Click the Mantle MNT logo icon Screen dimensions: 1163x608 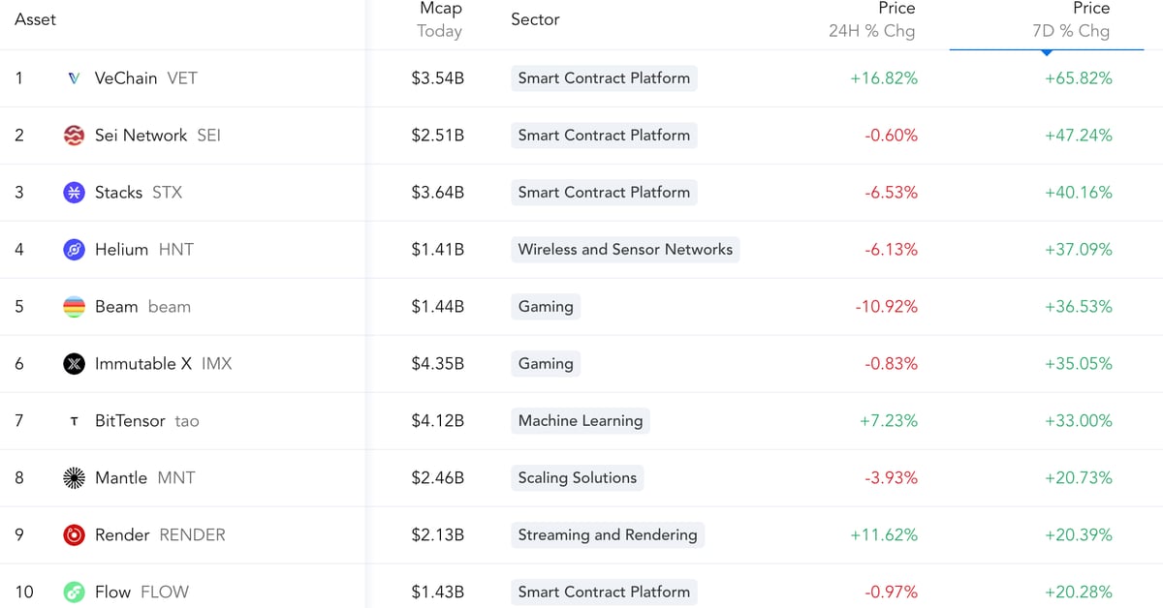pyautogui.click(x=75, y=478)
